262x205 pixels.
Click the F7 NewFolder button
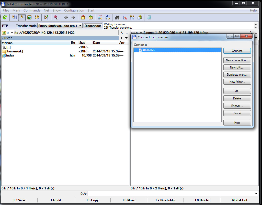tap(166, 200)
